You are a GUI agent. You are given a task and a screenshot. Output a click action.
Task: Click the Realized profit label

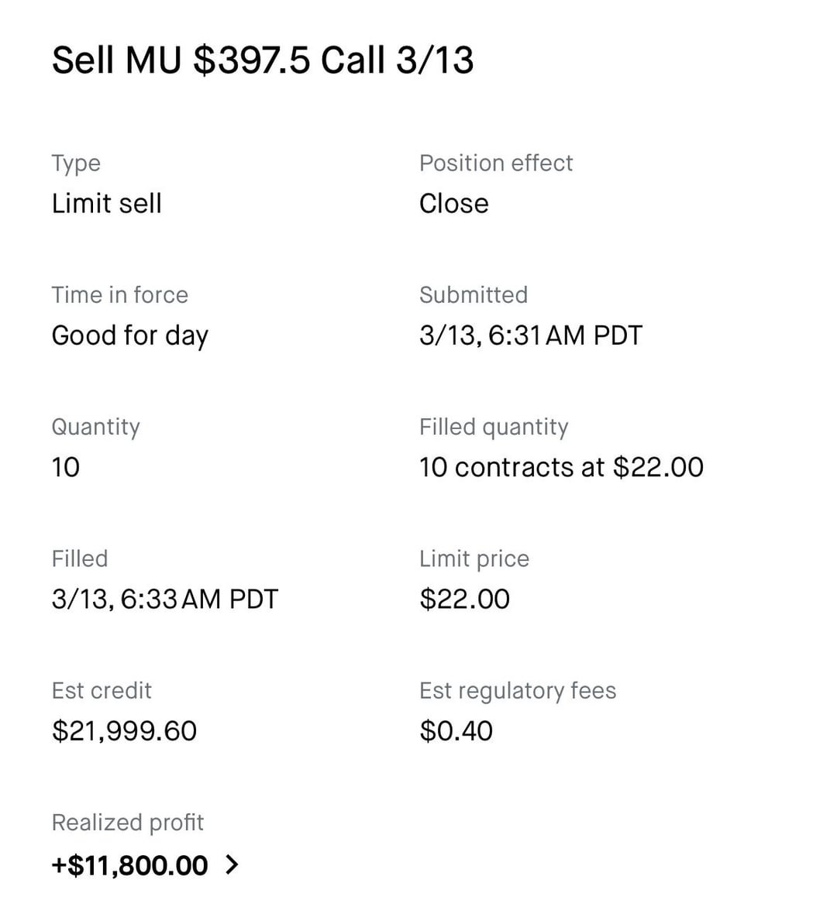tap(127, 822)
